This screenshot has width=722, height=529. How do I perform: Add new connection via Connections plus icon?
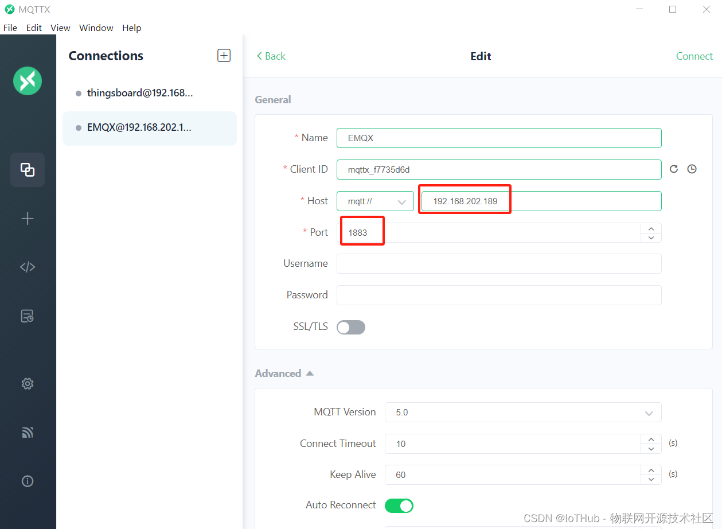pos(224,56)
